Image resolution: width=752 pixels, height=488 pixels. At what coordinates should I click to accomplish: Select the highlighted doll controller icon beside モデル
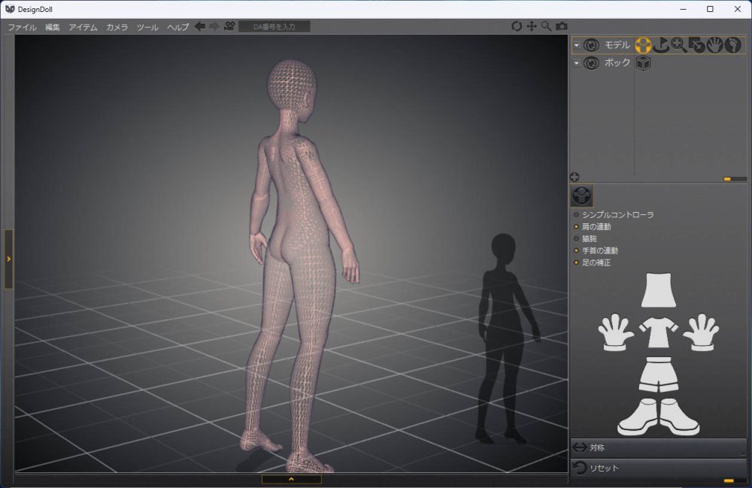(x=643, y=45)
